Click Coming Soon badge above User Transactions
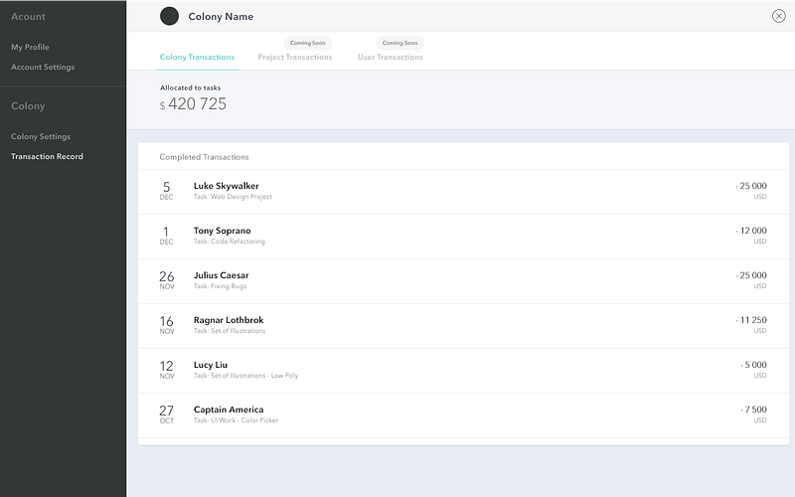This screenshot has height=497, width=795. click(399, 43)
